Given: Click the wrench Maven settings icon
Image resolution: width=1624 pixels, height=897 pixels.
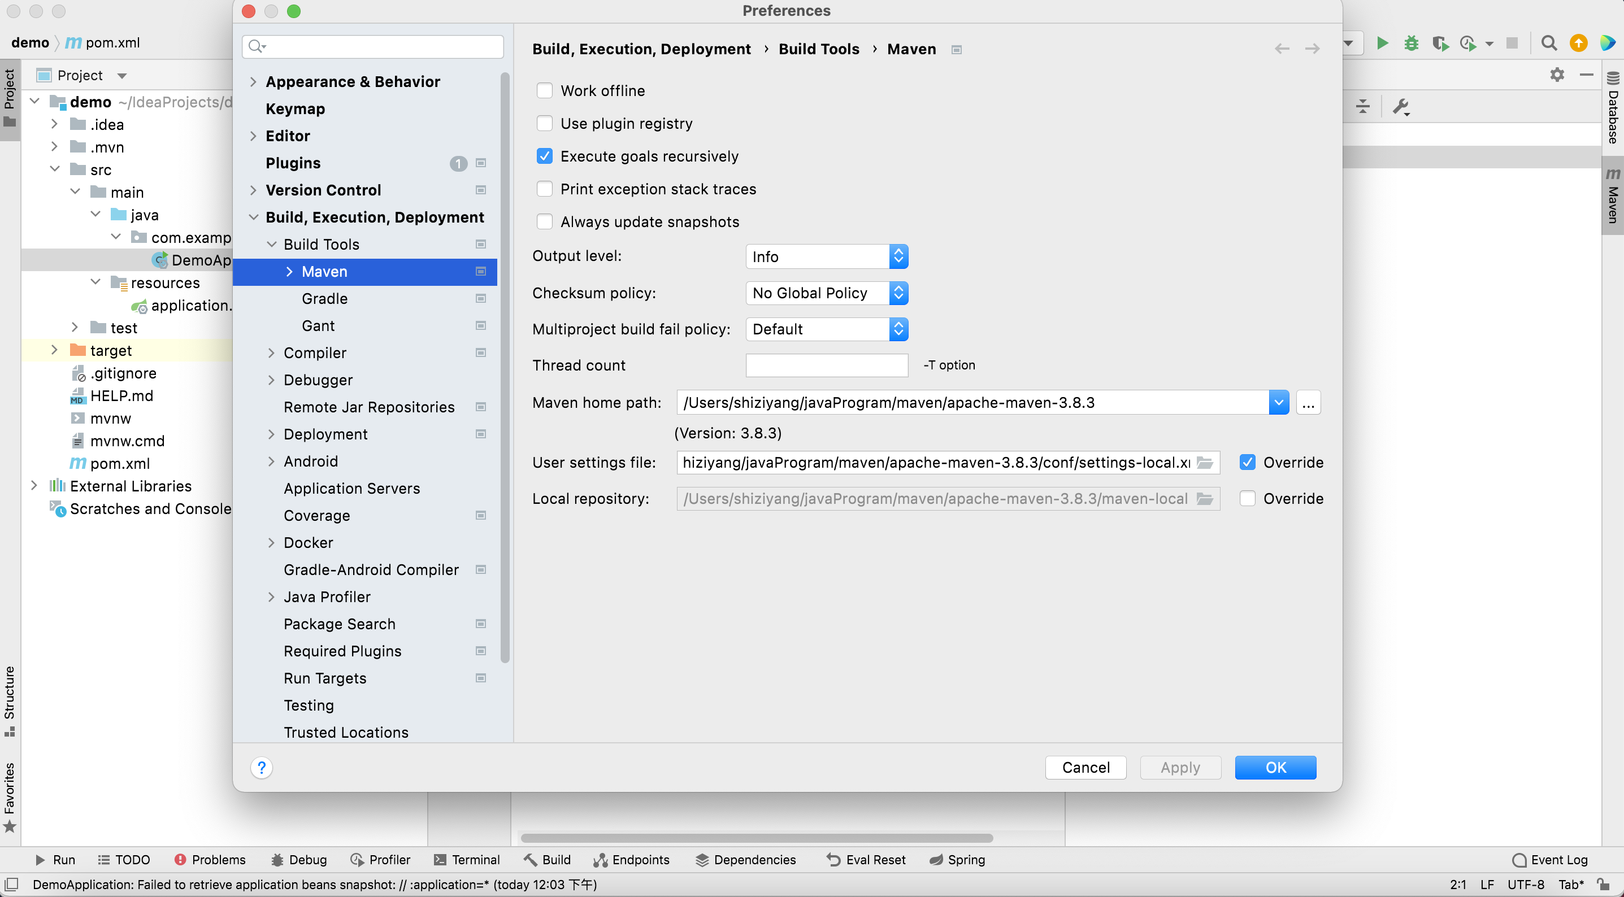Looking at the screenshot, I should (1400, 107).
